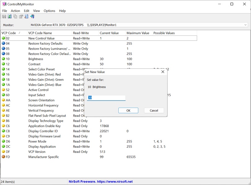
Task: Open the Action menu
Action: 15,11
